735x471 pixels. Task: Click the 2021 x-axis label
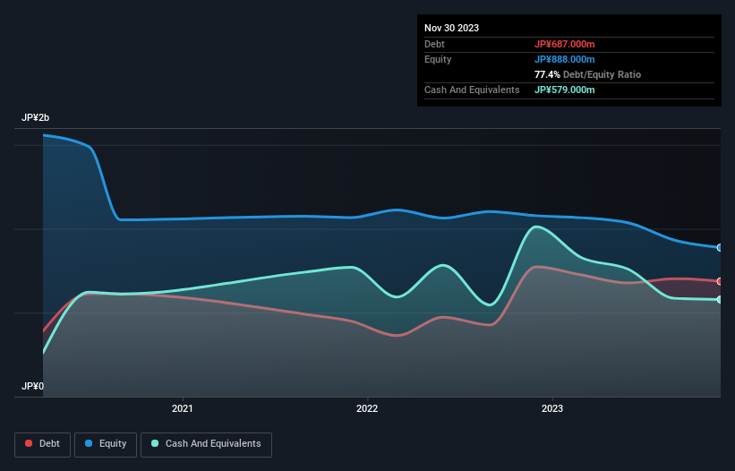(x=183, y=408)
